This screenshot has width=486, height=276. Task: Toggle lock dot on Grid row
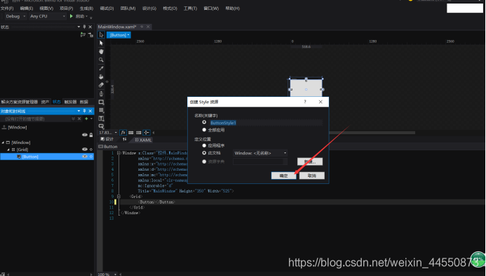pyautogui.click(x=91, y=150)
